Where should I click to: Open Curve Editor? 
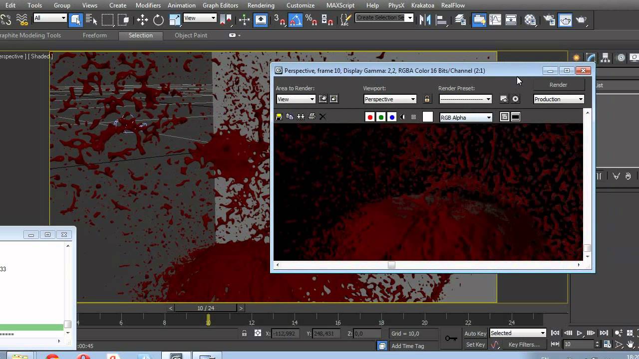pyautogui.click(x=495, y=19)
